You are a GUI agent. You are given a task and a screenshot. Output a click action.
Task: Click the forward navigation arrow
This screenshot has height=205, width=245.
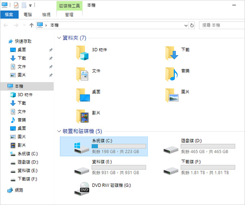(16, 25)
